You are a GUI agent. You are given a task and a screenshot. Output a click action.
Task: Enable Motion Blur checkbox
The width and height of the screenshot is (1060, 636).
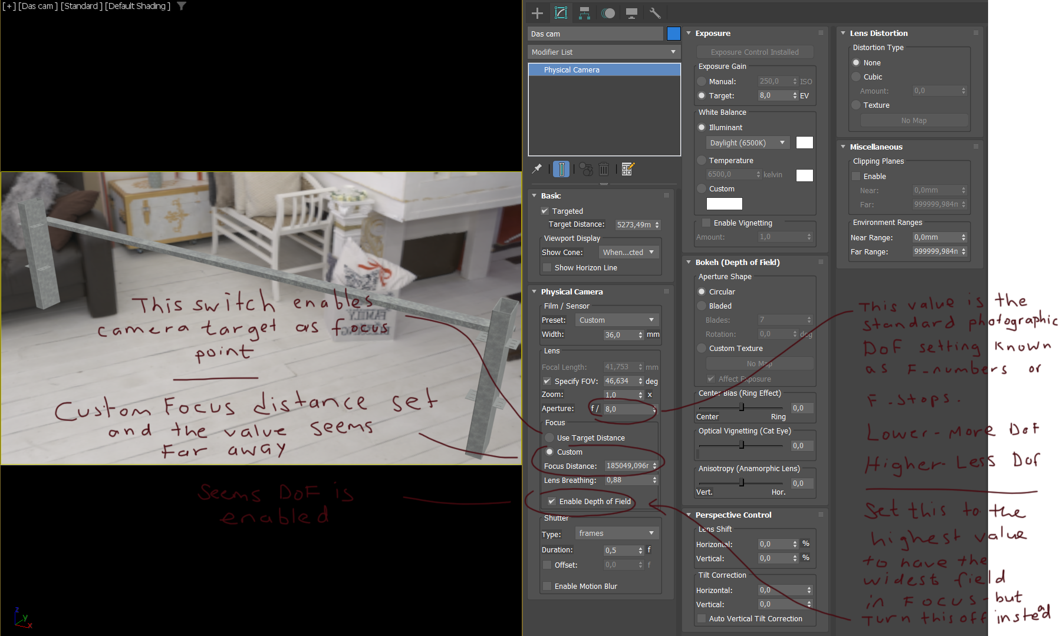click(x=547, y=586)
